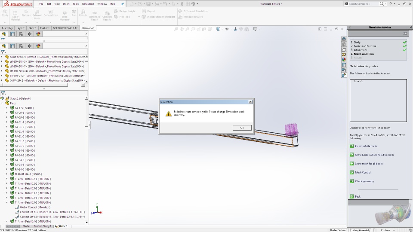
Task: Collapse T. Arm - Detail 13-5 item
Action: pyautogui.click(x=7, y=202)
